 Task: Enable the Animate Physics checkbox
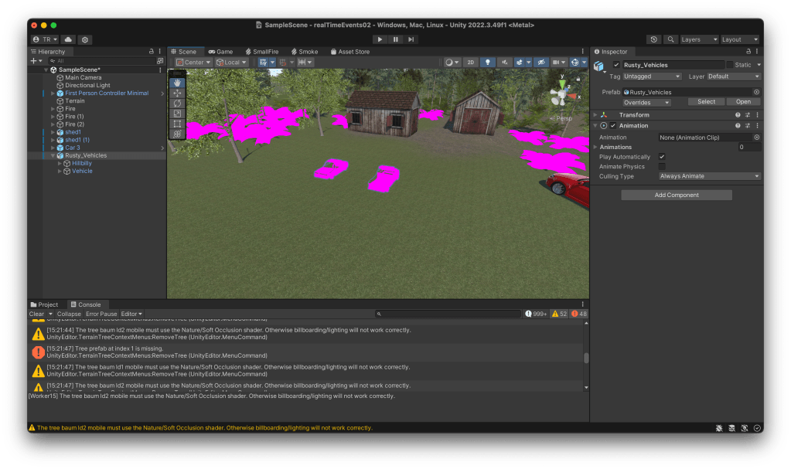[x=662, y=166]
